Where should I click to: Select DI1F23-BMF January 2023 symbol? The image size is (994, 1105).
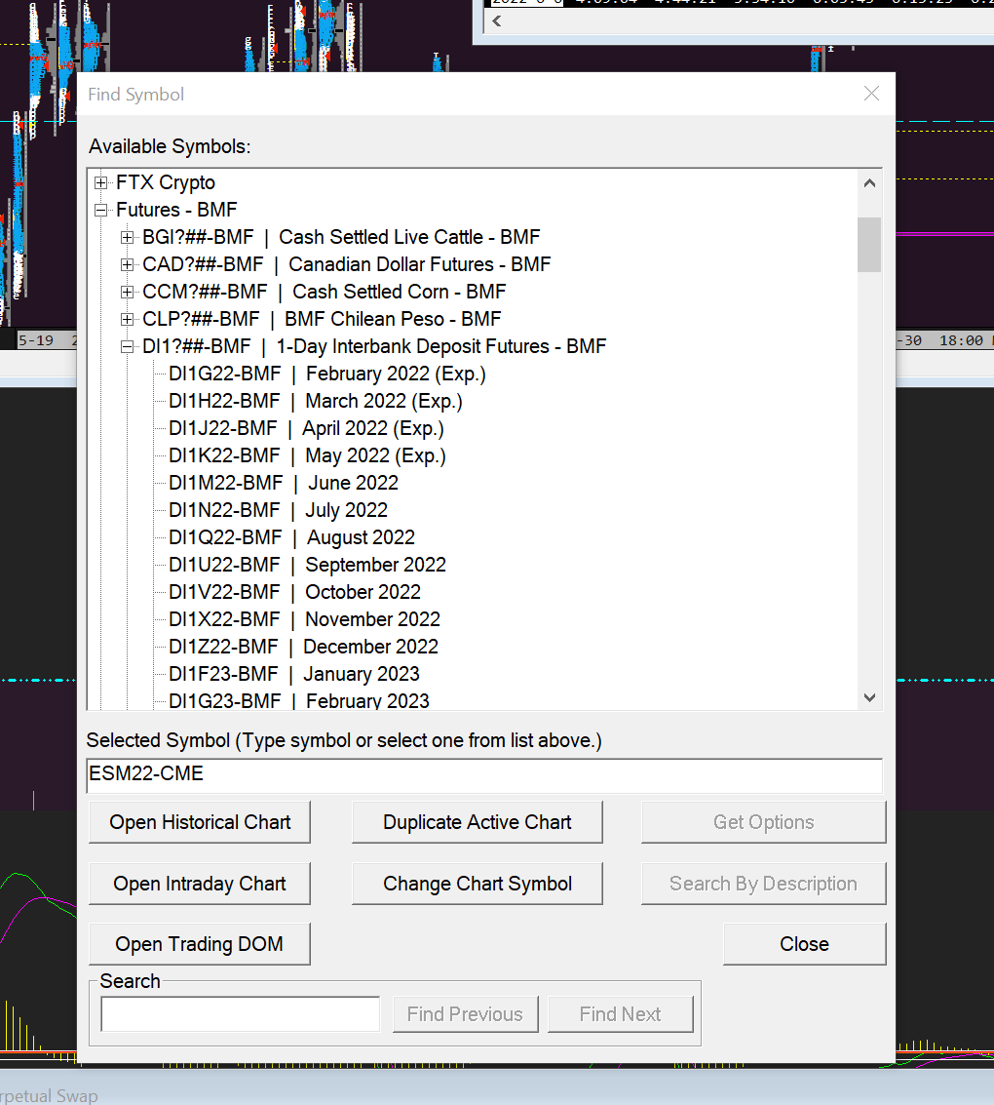coord(293,675)
